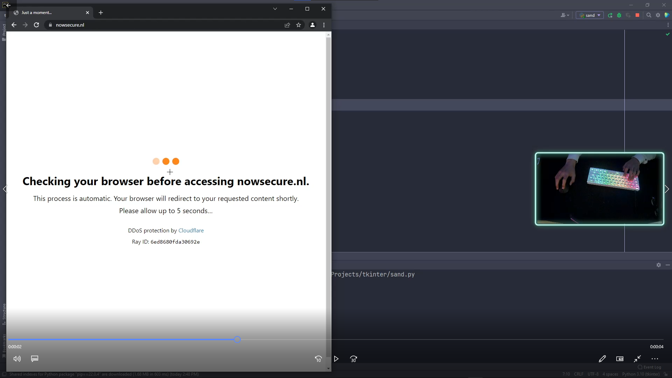672x378 pixels.
Task: Share this page from address bar
Action: click(x=287, y=25)
